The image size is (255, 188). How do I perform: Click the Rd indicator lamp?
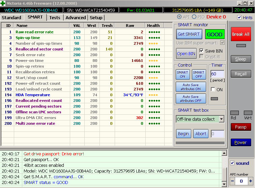[235, 113]
